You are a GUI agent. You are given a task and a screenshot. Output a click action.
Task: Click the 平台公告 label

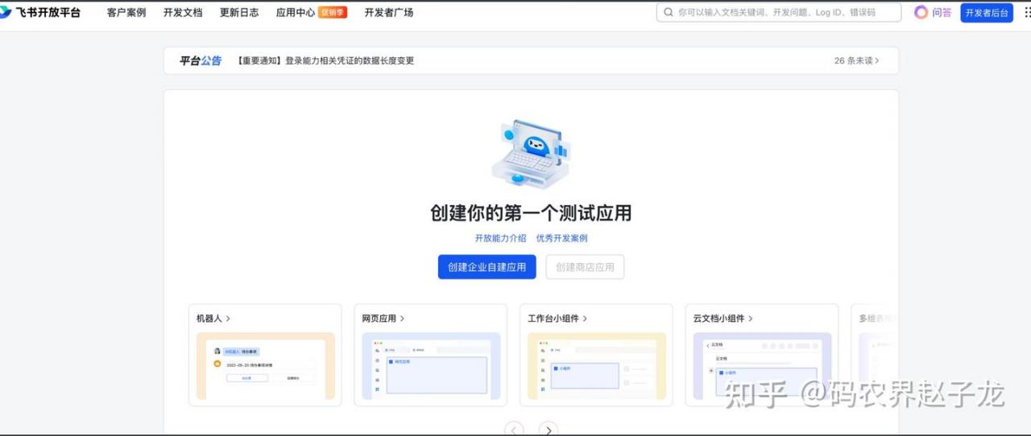click(x=200, y=60)
